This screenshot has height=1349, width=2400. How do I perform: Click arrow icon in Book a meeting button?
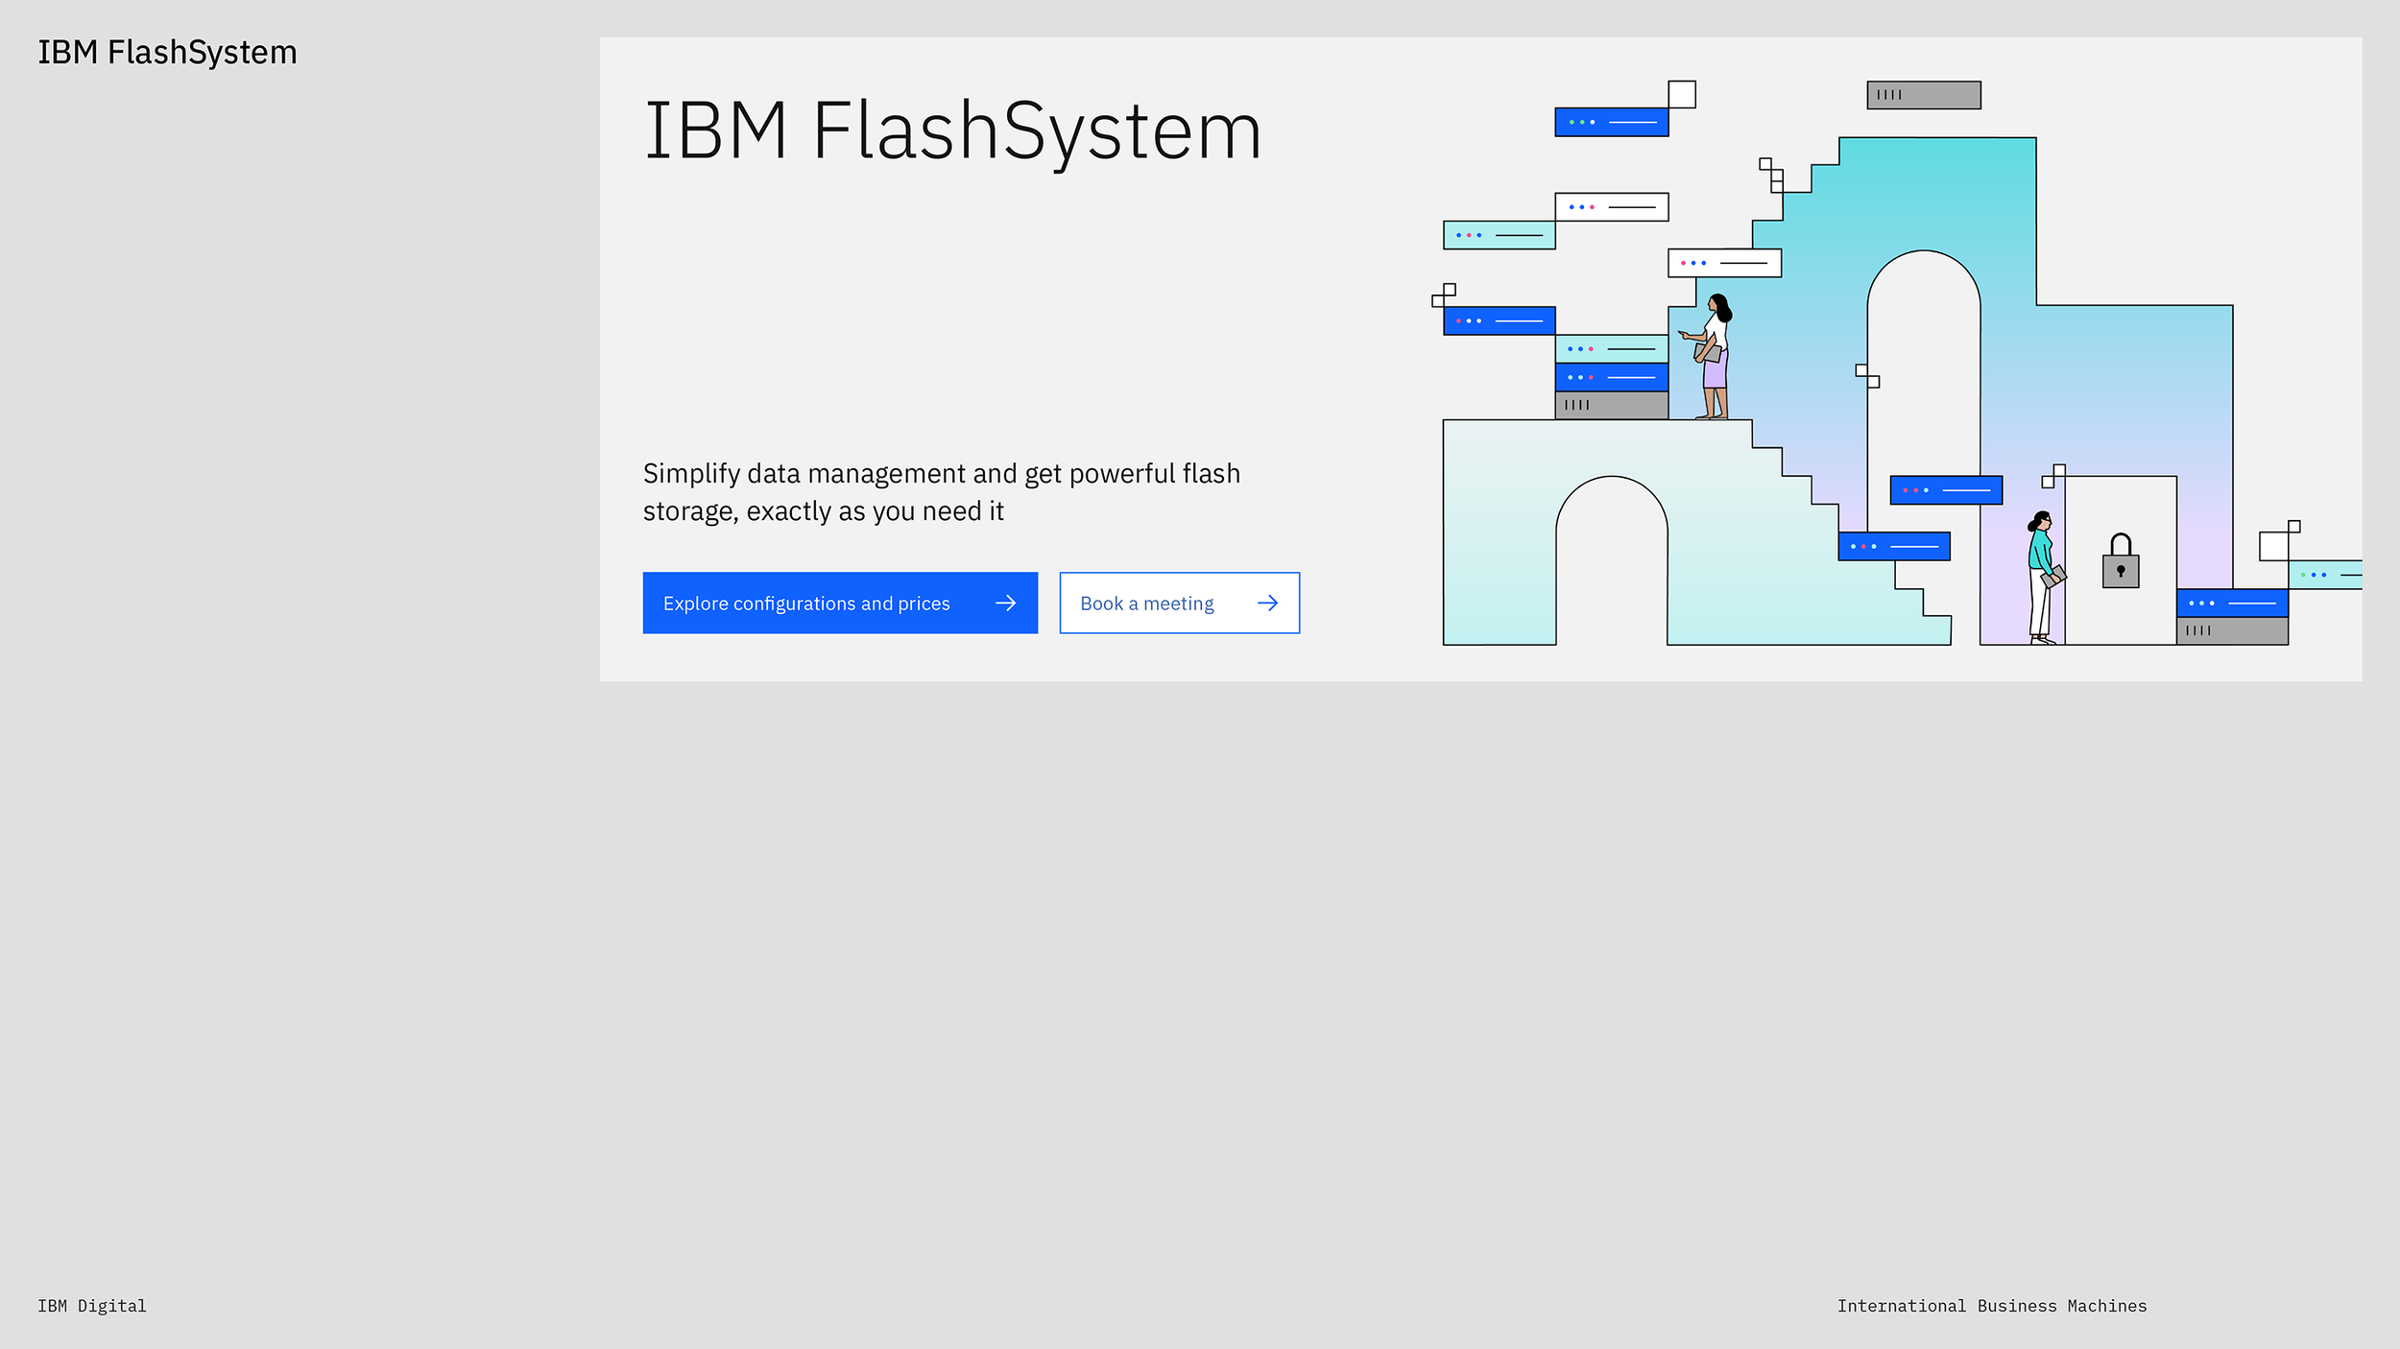point(1267,603)
